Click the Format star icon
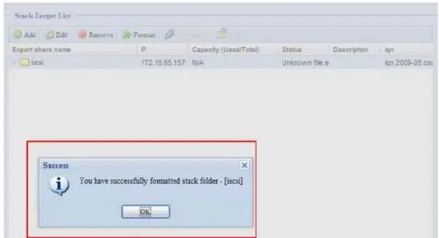Viewport: 439px width, 238px height. click(x=127, y=35)
